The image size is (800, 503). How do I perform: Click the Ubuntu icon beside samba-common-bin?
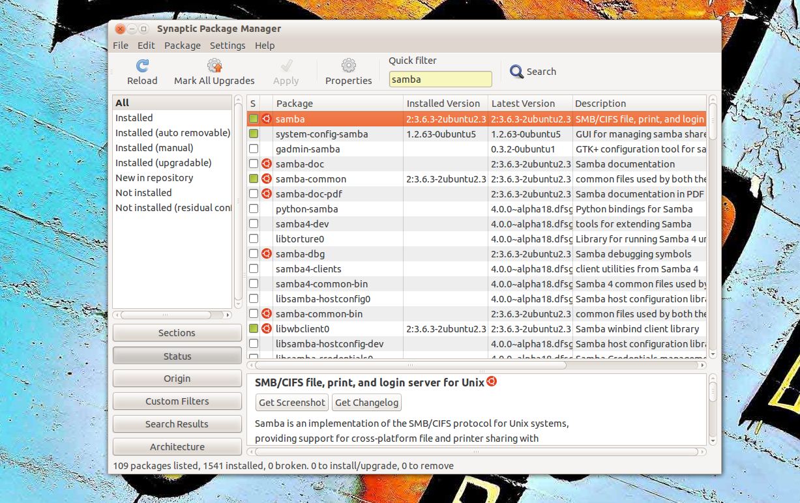point(266,314)
